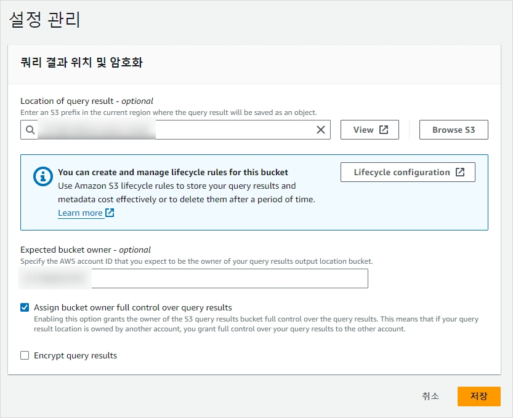Follow the Learn more link
Screen dimensions: 513x418
coord(80,213)
